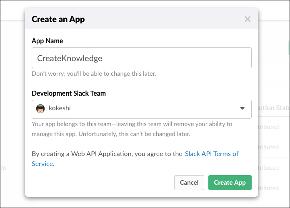
Task: Click the partially hidden Distribution Status column header
Action: 274,108
